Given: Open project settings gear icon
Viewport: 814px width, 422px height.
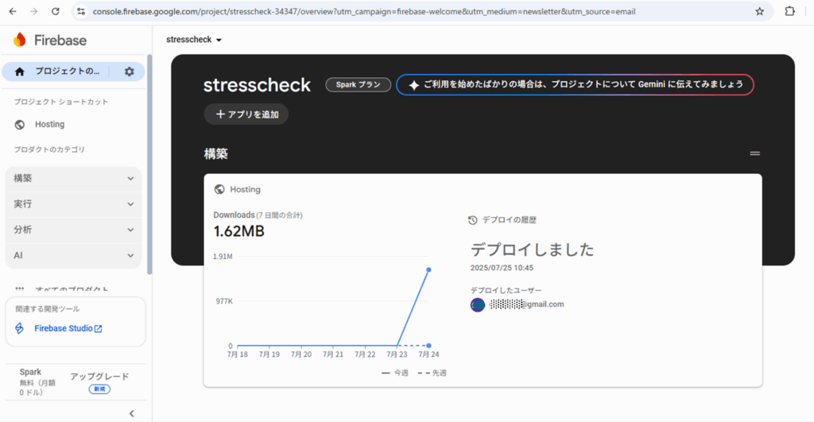Looking at the screenshot, I should click(130, 72).
